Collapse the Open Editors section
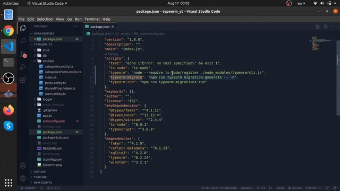Screen dimensions: 340x191 coord(44,33)
